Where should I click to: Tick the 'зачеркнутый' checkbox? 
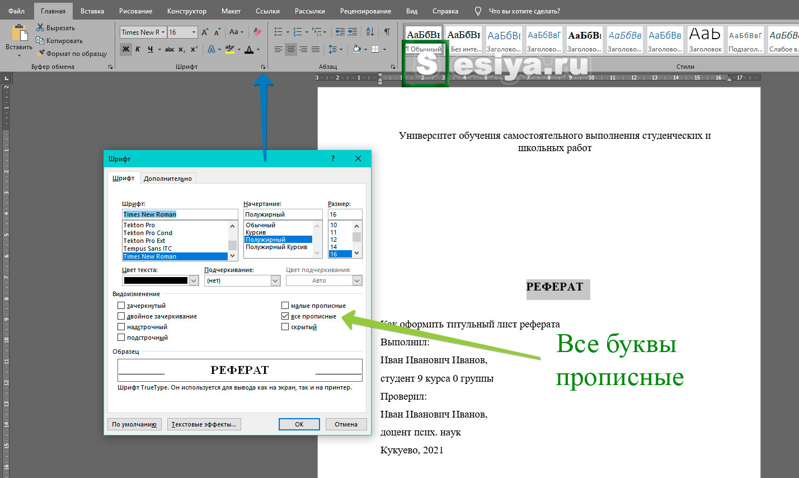(121, 306)
